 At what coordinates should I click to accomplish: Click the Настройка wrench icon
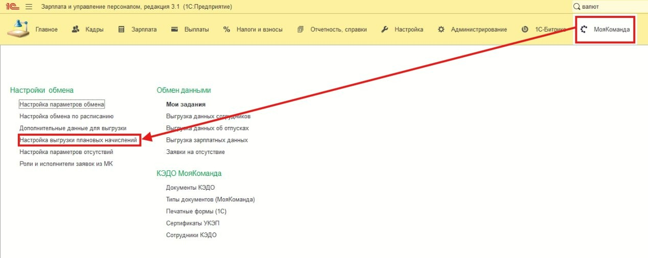point(385,29)
